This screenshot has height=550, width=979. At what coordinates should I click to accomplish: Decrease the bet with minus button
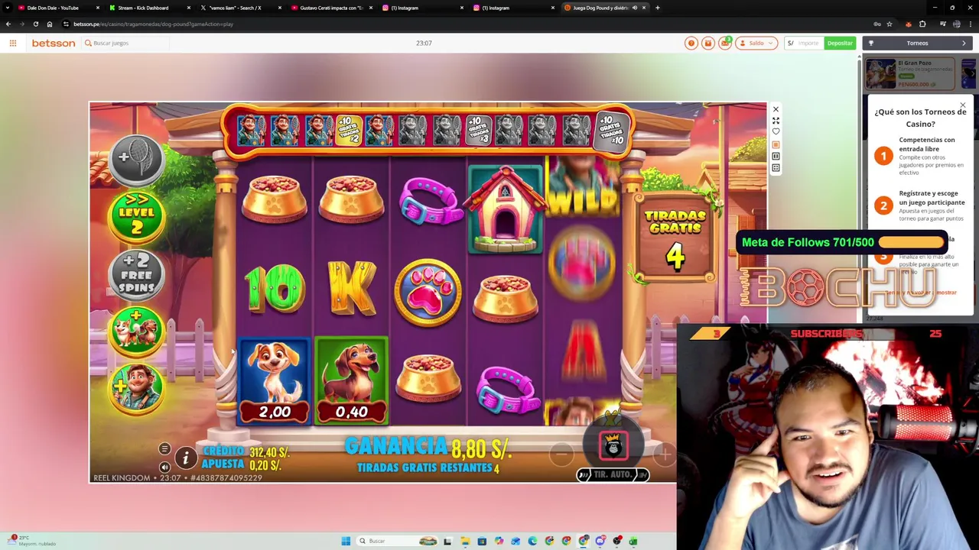pos(561,455)
